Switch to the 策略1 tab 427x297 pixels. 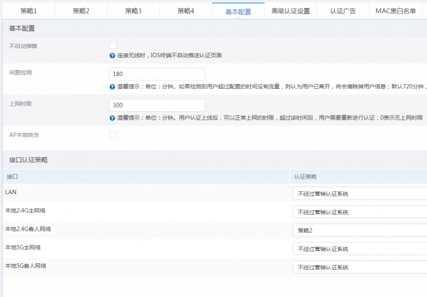(x=29, y=11)
